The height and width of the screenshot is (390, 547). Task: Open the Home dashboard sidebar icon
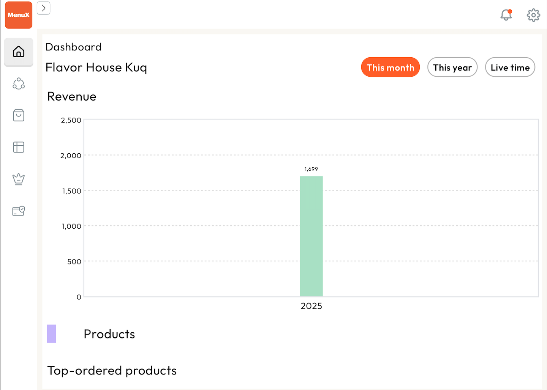19,52
